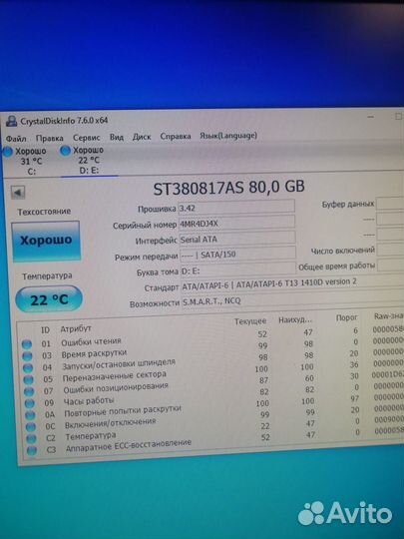The image size is (404, 539).
Task: Click status dot for Запуски/остановки шпинделя
Action: click(28, 368)
